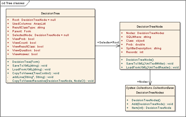This screenshot has height=117, width=186.
Task: Select method 'LoadFromXML(XmlTextReader) : void'
Action: click(x=152, y=67)
